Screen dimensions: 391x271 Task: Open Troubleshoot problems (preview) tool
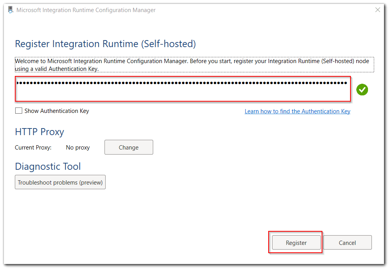pyautogui.click(x=60, y=182)
